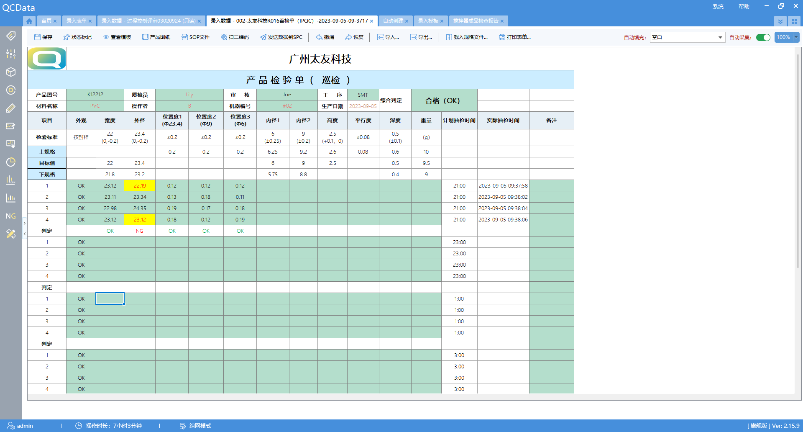Toggle the auto-collect (自动采集) switch
803x432 pixels.
tap(763, 37)
